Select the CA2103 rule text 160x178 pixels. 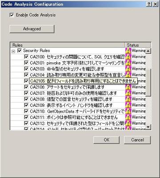tap(67, 69)
